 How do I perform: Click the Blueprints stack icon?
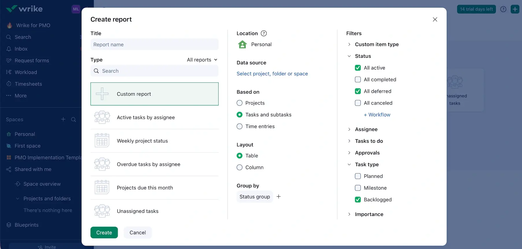click(x=9, y=225)
